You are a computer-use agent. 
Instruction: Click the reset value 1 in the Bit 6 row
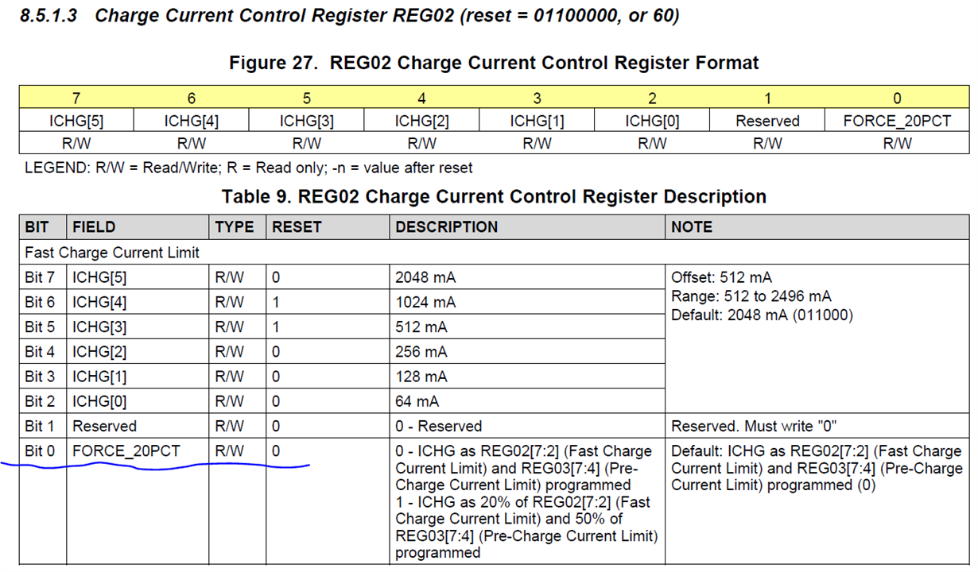point(276,302)
